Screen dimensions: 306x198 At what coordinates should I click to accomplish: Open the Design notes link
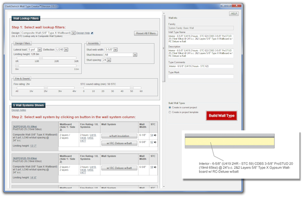click(19, 110)
